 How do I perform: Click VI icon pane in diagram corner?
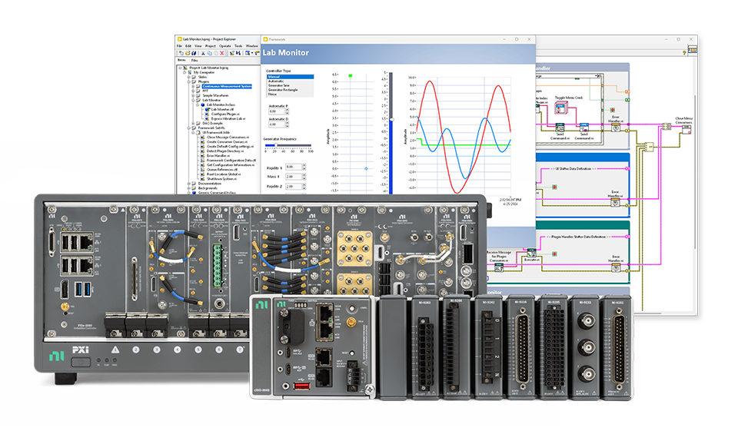coord(693,48)
